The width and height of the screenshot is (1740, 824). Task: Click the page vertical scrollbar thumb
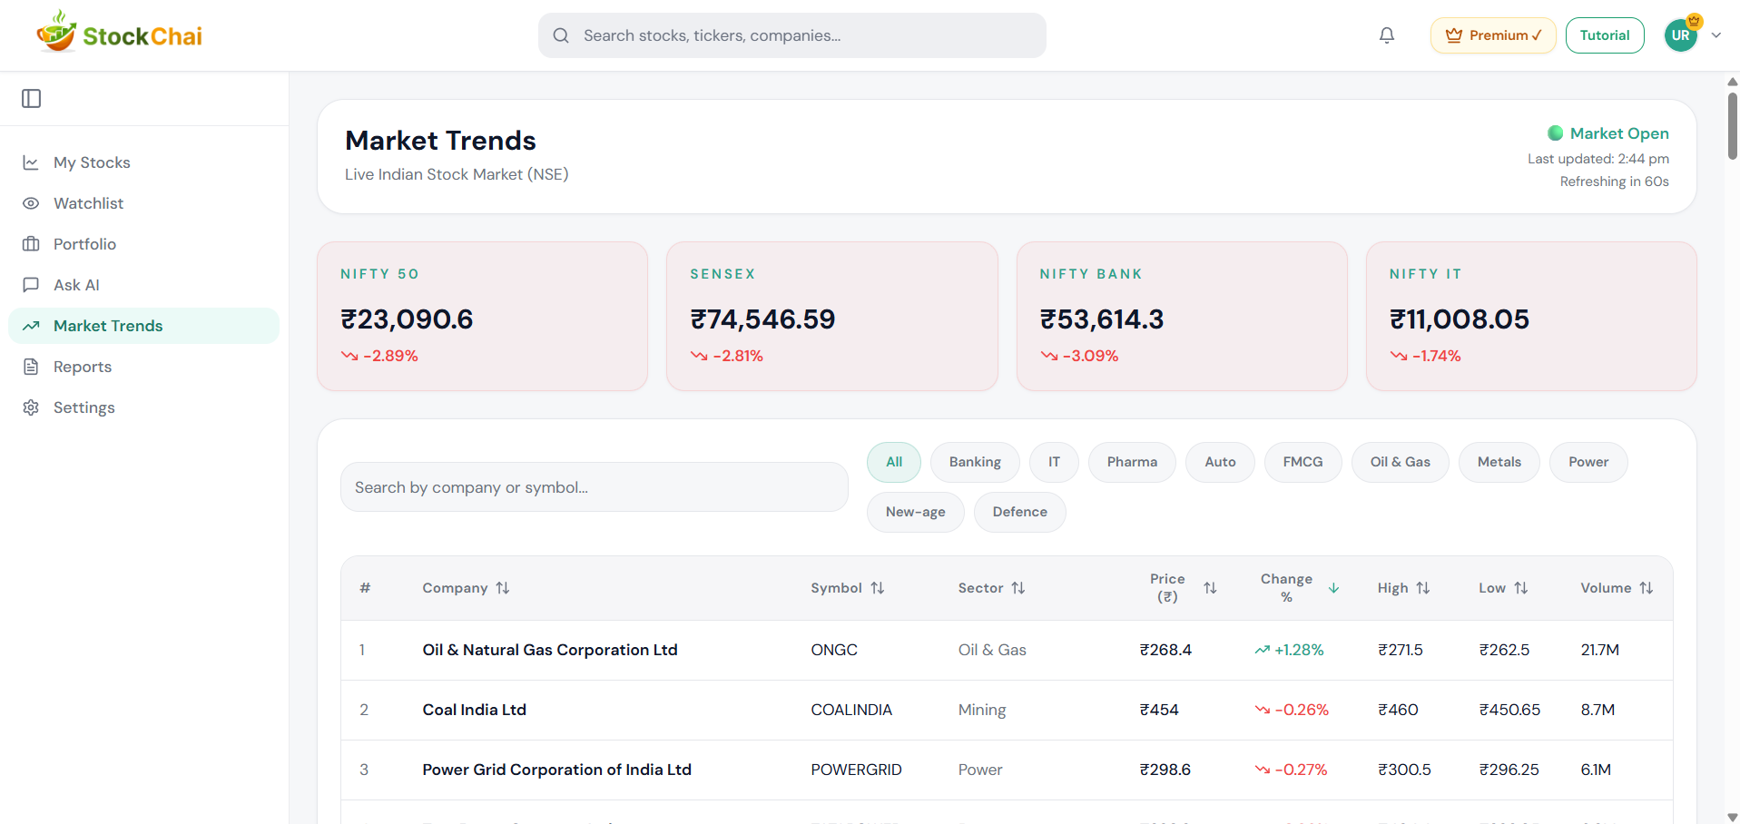click(1732, 125)
